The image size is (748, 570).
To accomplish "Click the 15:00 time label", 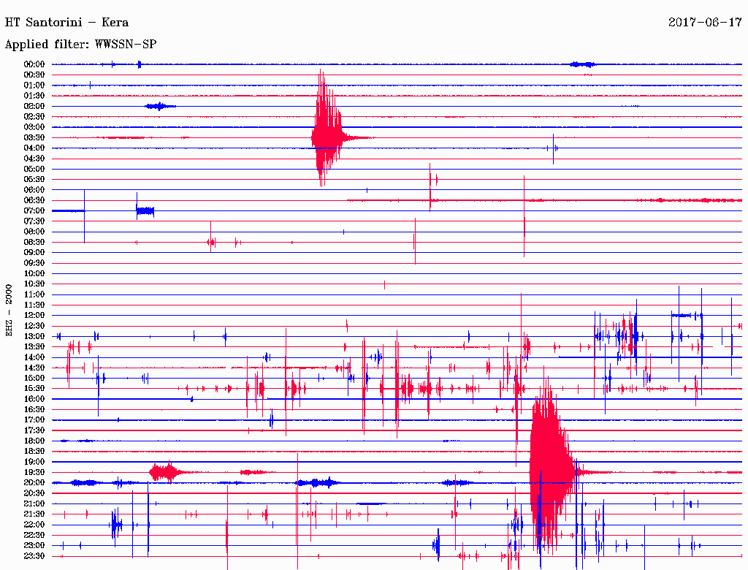I will [x=34, y=378].
